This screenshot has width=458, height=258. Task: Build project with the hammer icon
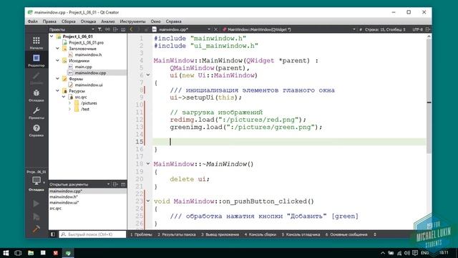click(36, 229)
